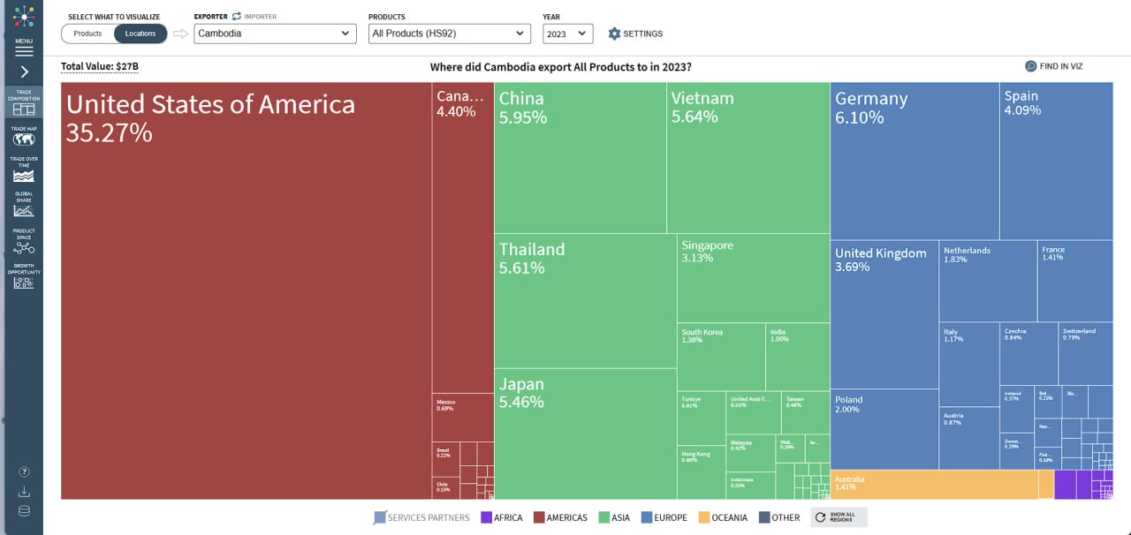This screenshot has height=535, width=1131.
Task: Click Show All Regions button
Action: [x=839, y=517]
